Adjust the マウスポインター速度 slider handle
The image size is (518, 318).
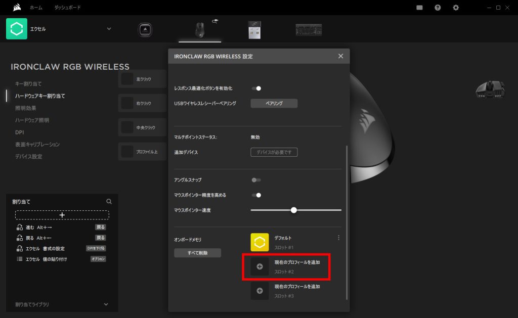click(x=294, y=210)
